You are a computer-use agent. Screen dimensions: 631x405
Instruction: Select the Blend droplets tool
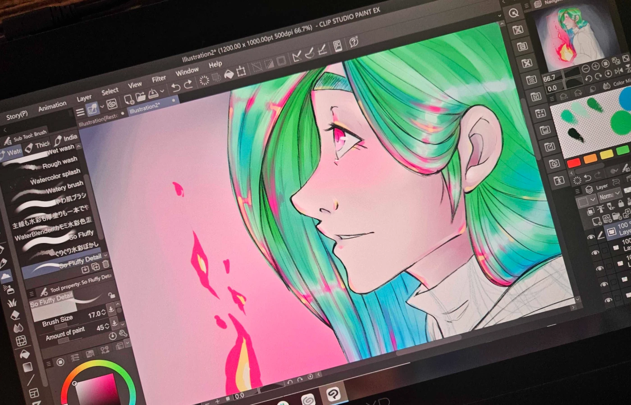tap(18, 328)
